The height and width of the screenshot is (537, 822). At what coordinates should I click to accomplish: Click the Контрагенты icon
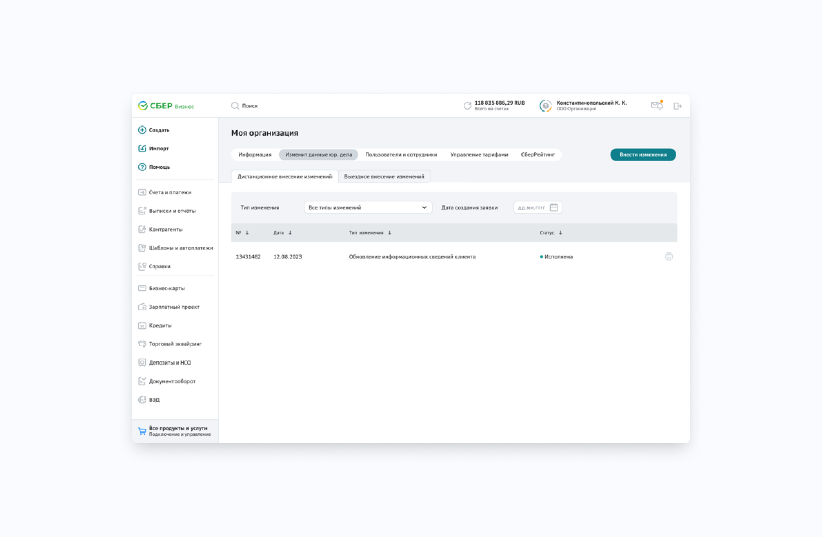(x=142, y=229)
